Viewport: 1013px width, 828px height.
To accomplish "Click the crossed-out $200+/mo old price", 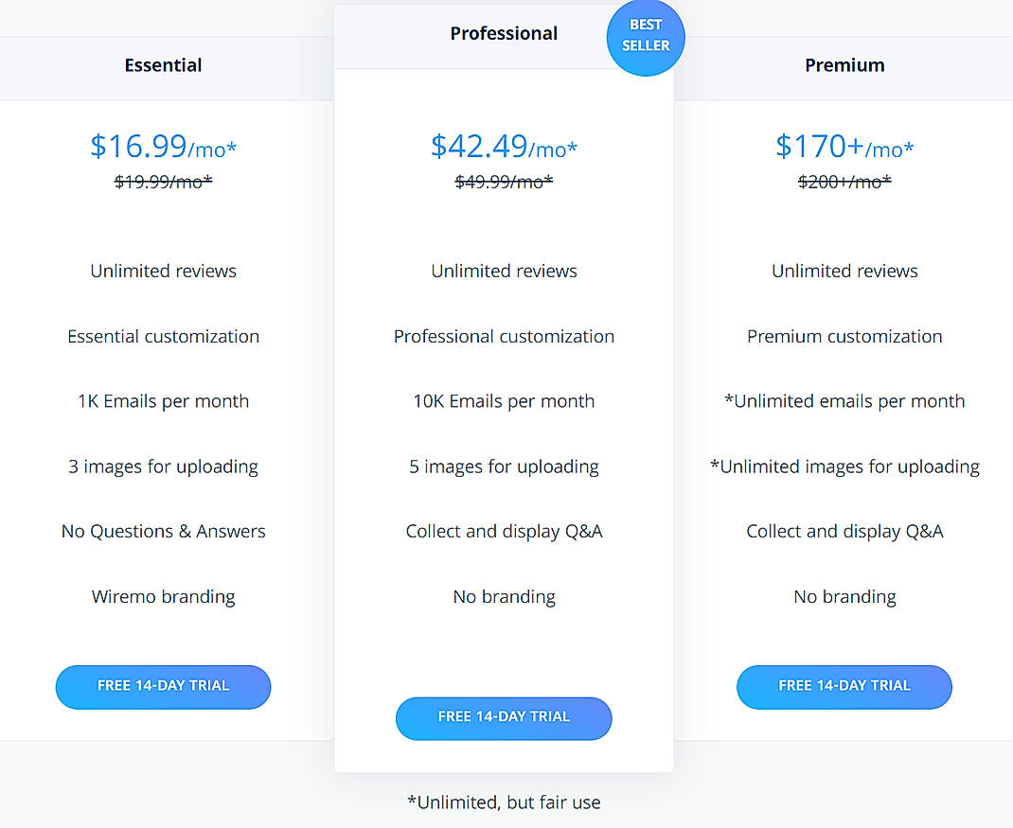I will [844, 184].
